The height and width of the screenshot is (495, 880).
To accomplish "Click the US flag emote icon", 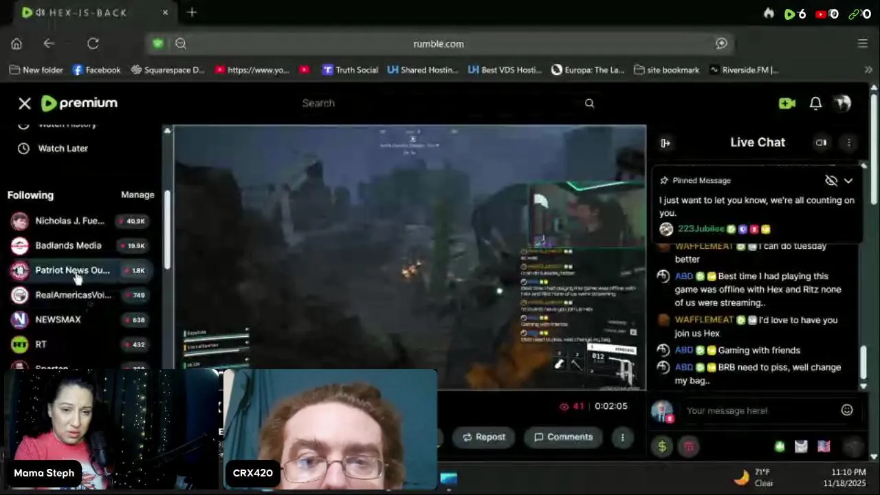I will coord(824,446).
